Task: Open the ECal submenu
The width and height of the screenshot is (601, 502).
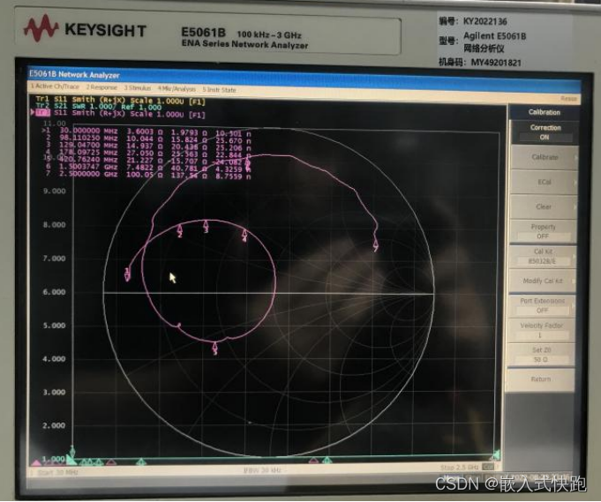Action: (x=544, y=182)
